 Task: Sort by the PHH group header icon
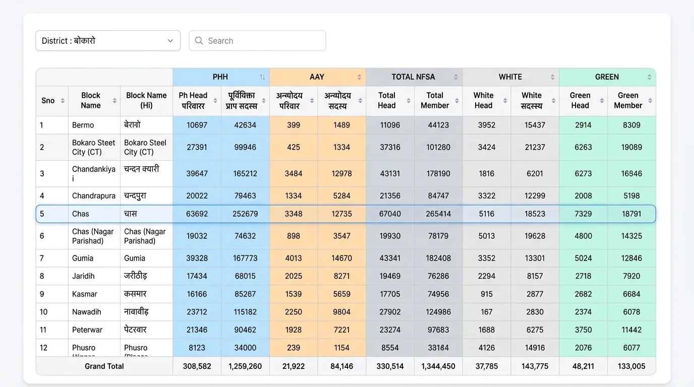[x=262, y=77]
